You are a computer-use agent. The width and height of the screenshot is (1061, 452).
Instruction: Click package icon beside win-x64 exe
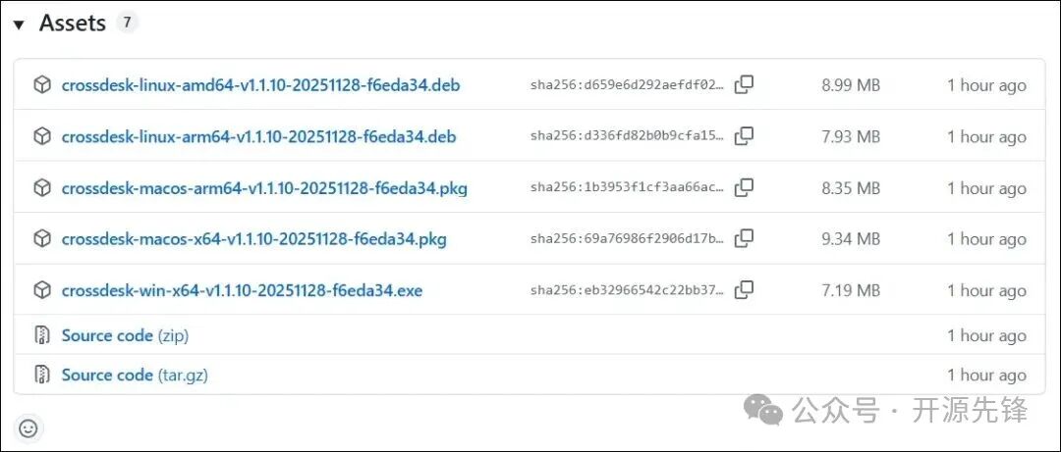coord(42,290)
